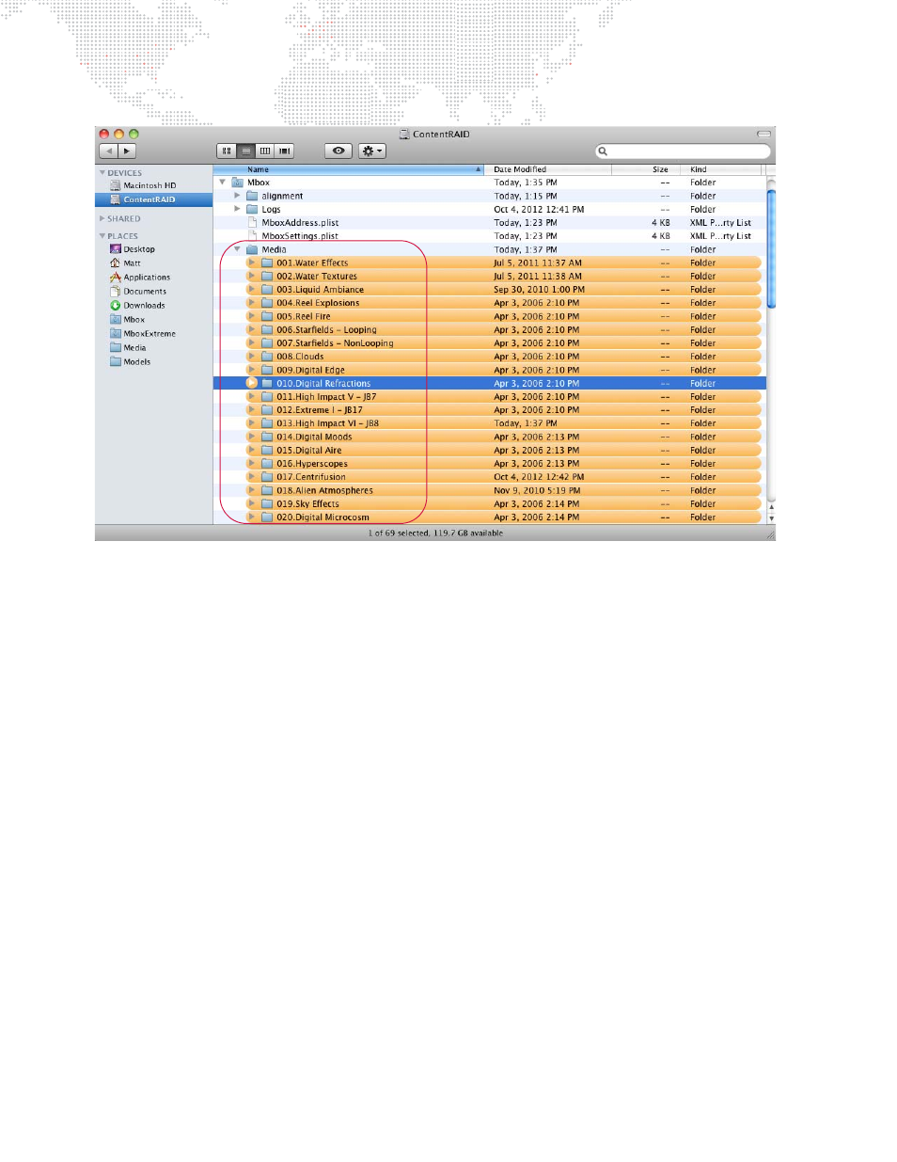This screenshot has height=1162, width=897.
Task: Open Downloads from the sidebar
Action: pyautogui.click(x=137, y=306)
